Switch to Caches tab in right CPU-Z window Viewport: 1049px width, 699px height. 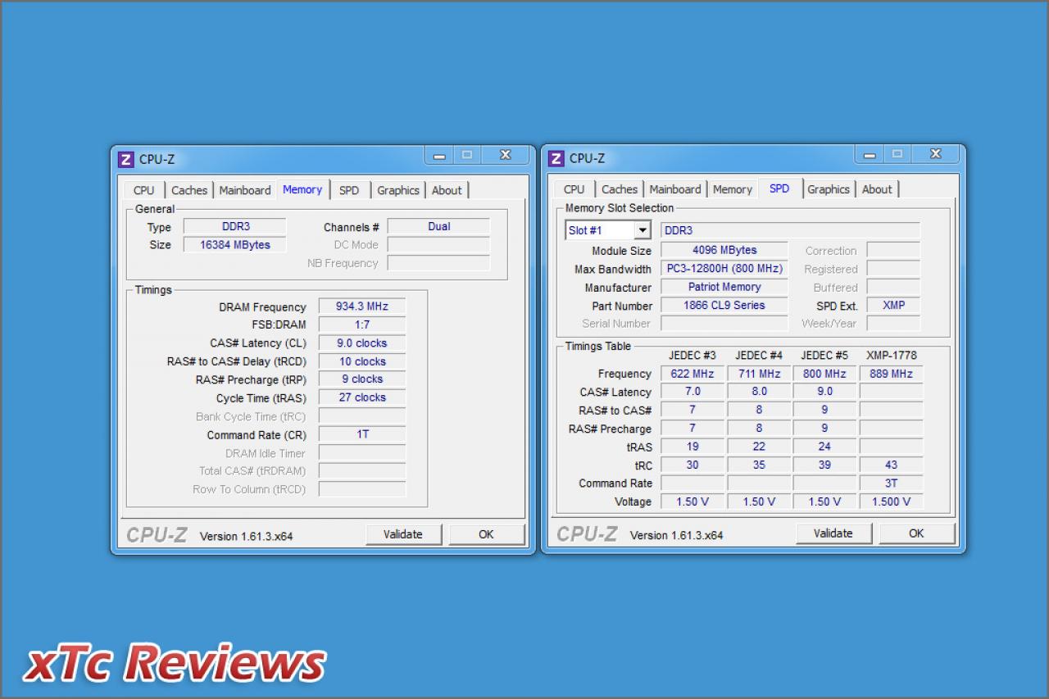(x=620, y=189)
